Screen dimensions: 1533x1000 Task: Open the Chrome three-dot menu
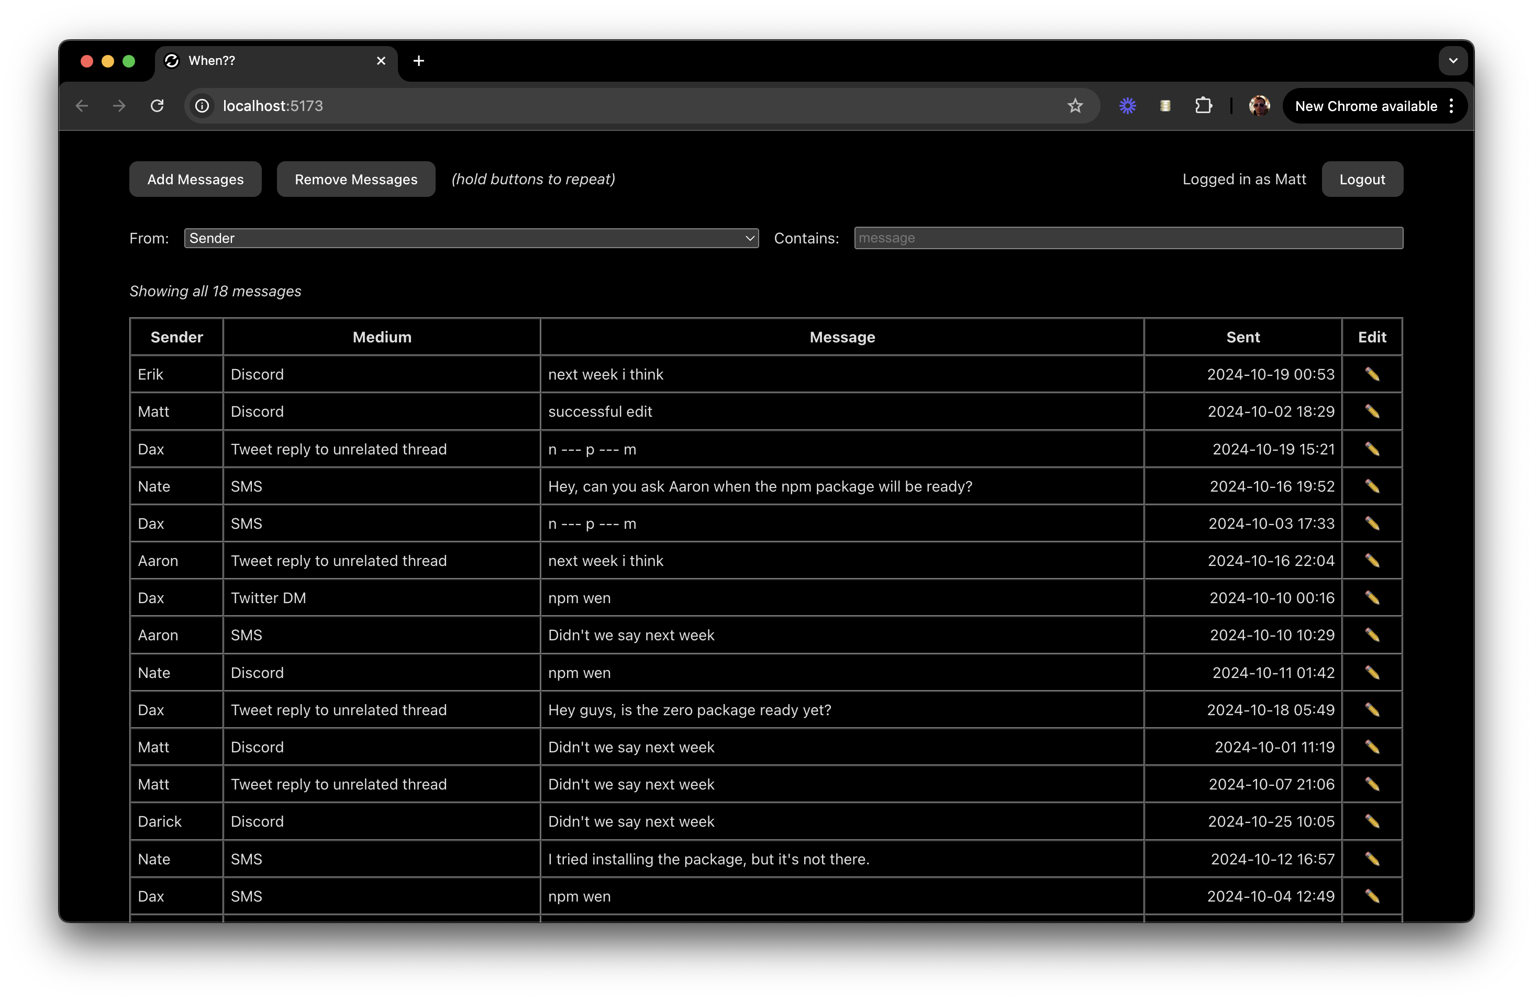1451,106
